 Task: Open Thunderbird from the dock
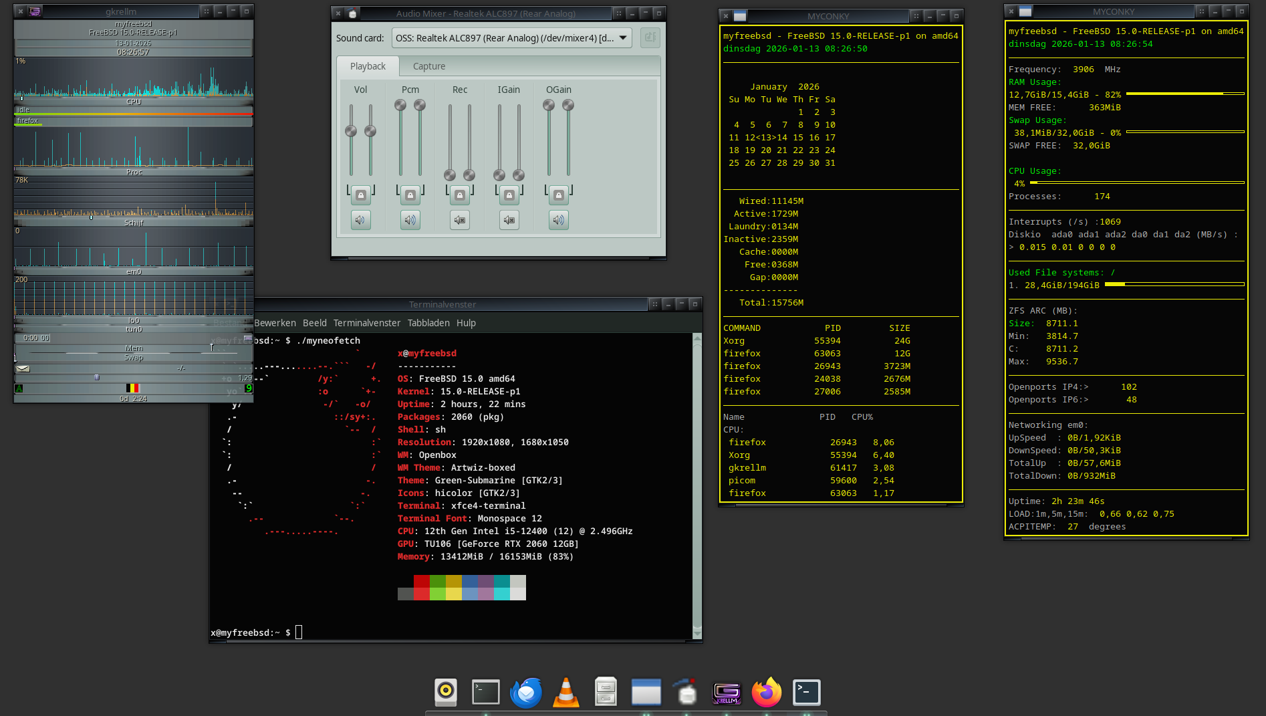[526, 693]
